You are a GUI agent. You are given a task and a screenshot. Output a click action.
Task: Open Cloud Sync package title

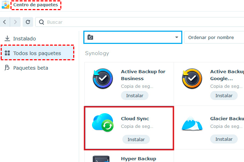click(135, 118)
